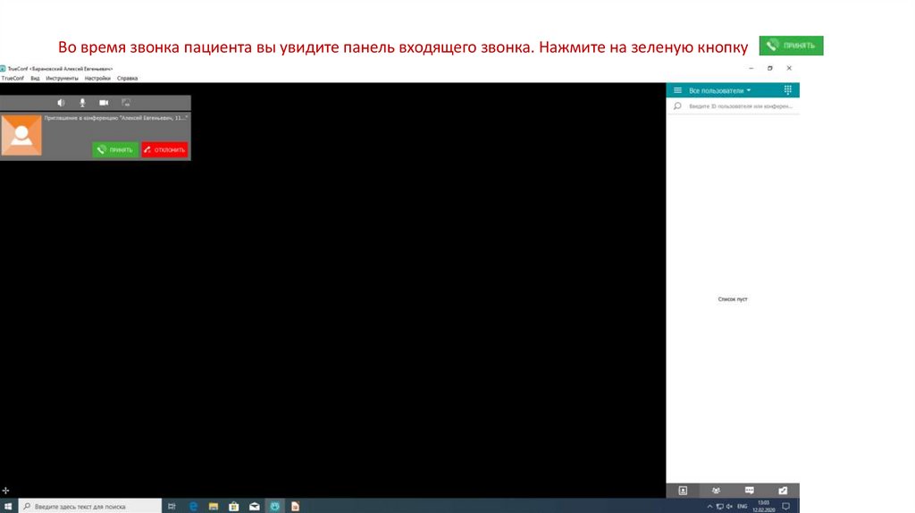This screenshot has height=513, width=915.
Task: Click the conference invitation text
Action: tap(115, 118)
